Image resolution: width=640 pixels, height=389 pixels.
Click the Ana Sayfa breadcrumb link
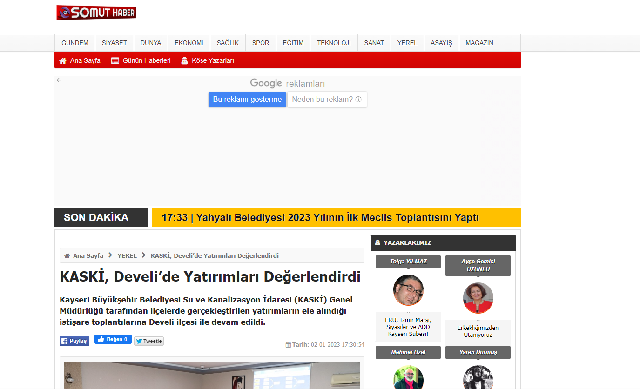88,256
